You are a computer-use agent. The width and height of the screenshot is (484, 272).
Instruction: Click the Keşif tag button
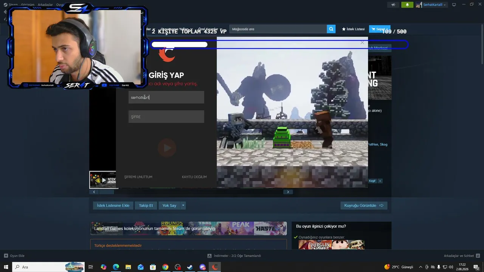[372, 181]
